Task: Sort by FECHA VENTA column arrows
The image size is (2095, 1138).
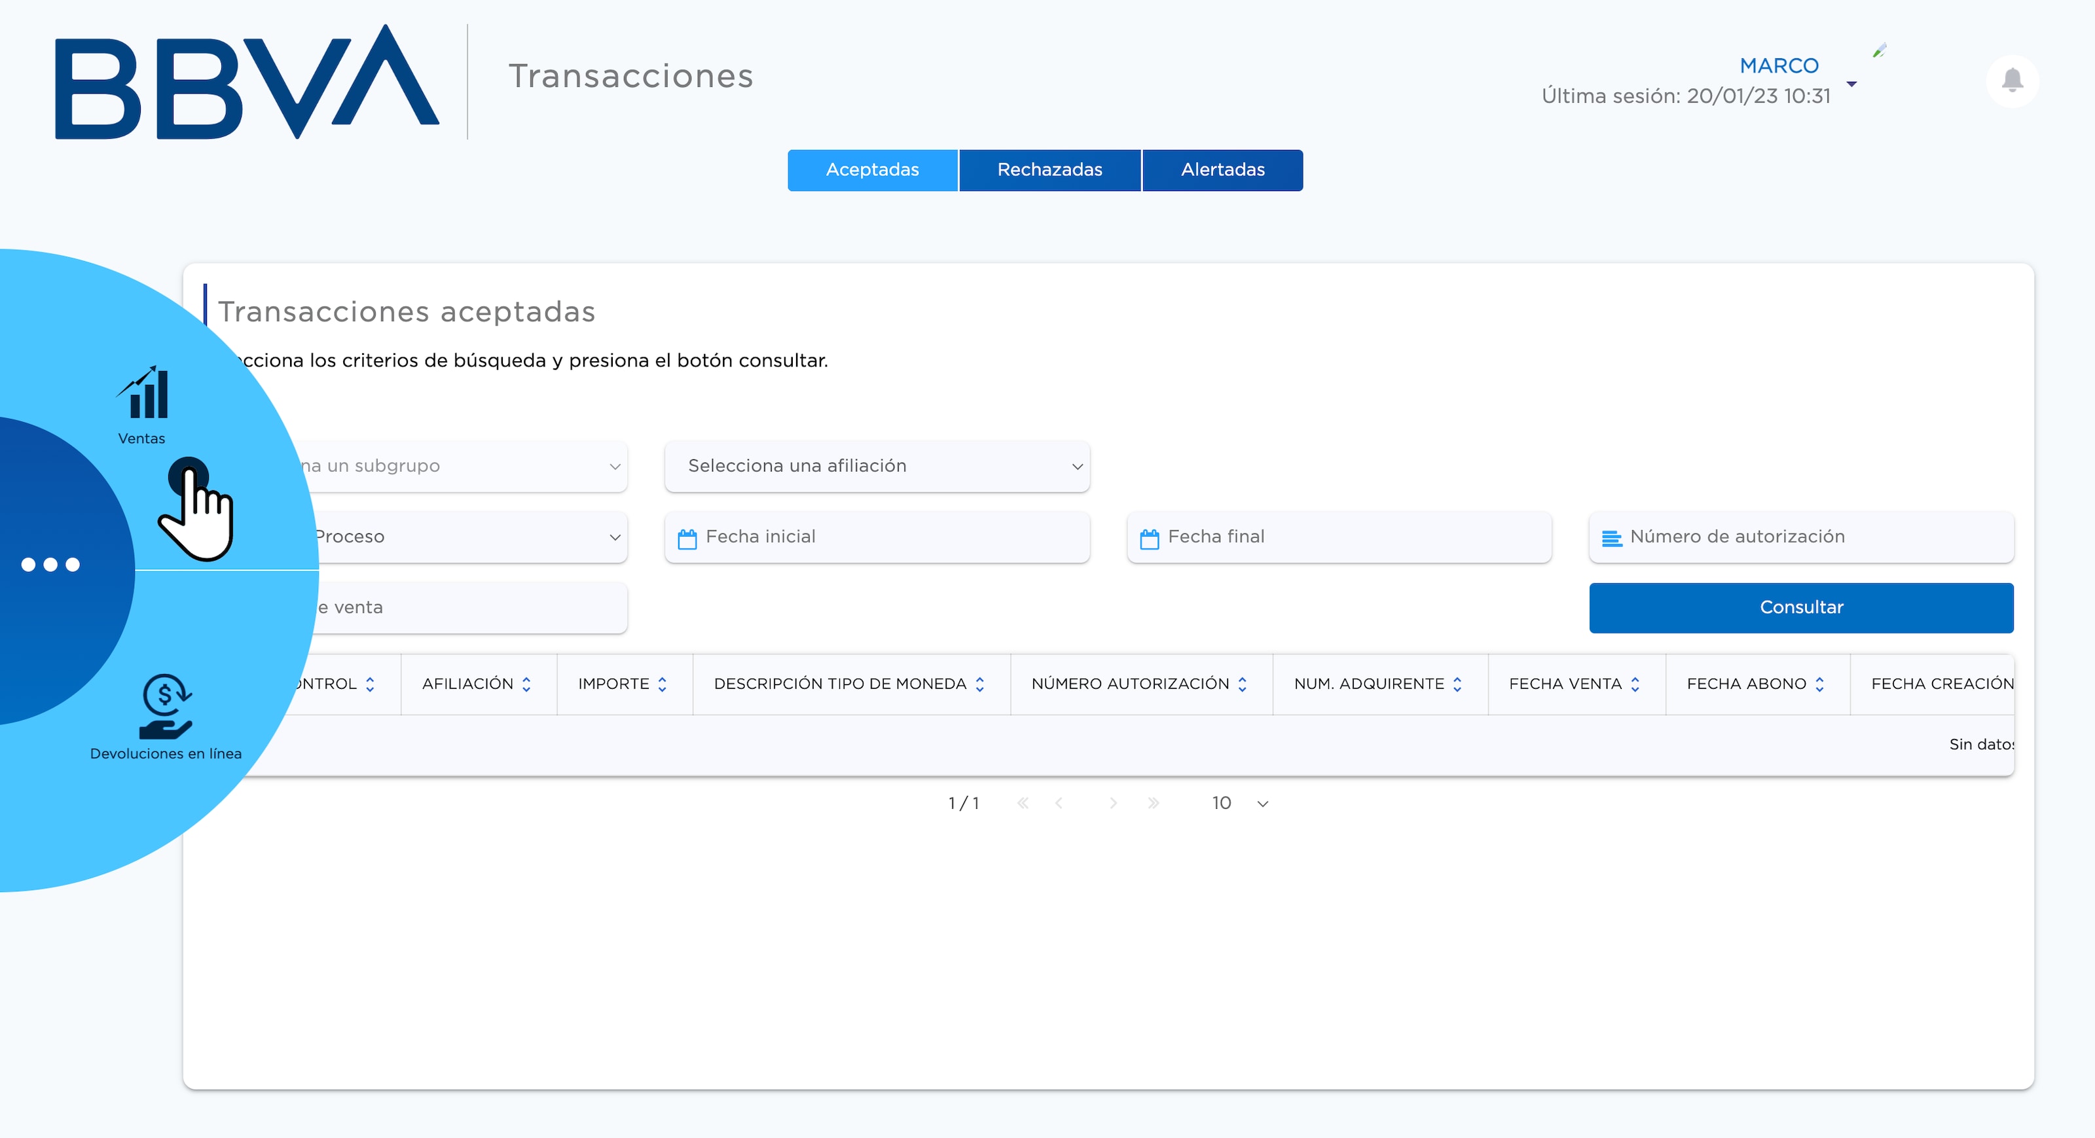Action: click(x=1635, y=685)
